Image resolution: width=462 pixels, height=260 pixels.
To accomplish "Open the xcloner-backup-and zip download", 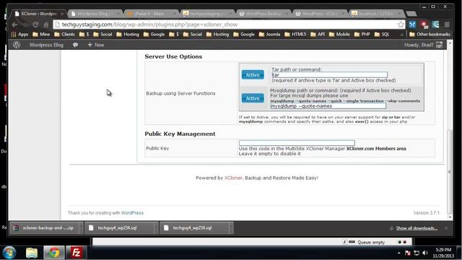I will 44,228.
